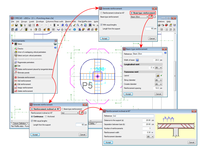Click the Views icon in Punzonamiento panel

tap(16, 44)
